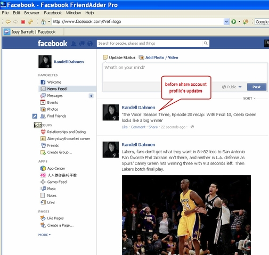This screenshot has height=255, width=269.
Task: Click the Post button
Action: tap(257, 87)
